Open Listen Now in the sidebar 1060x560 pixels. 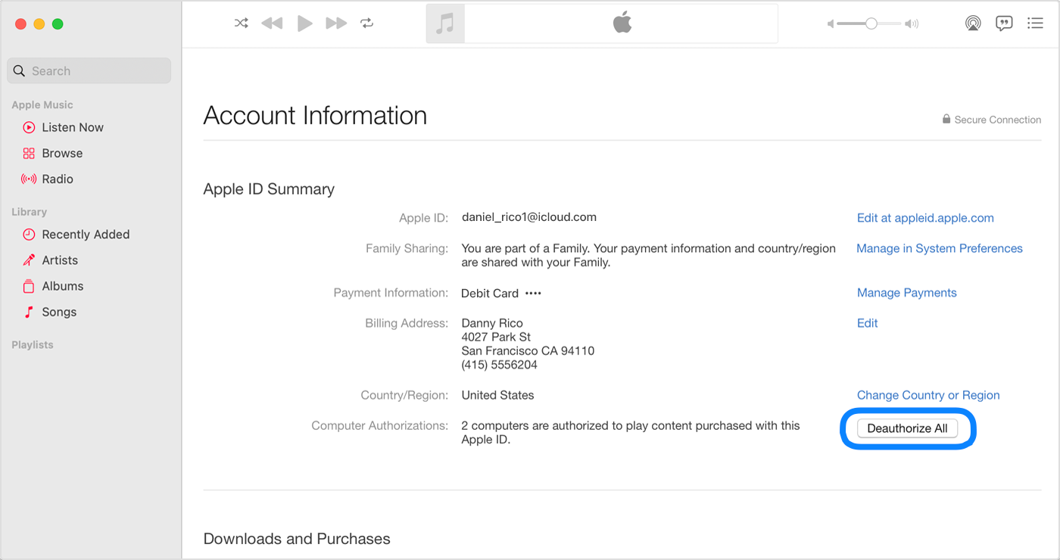point(73,127)
